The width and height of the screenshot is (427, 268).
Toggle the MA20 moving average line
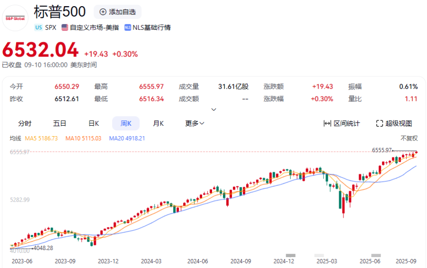[x=127, y=138]
